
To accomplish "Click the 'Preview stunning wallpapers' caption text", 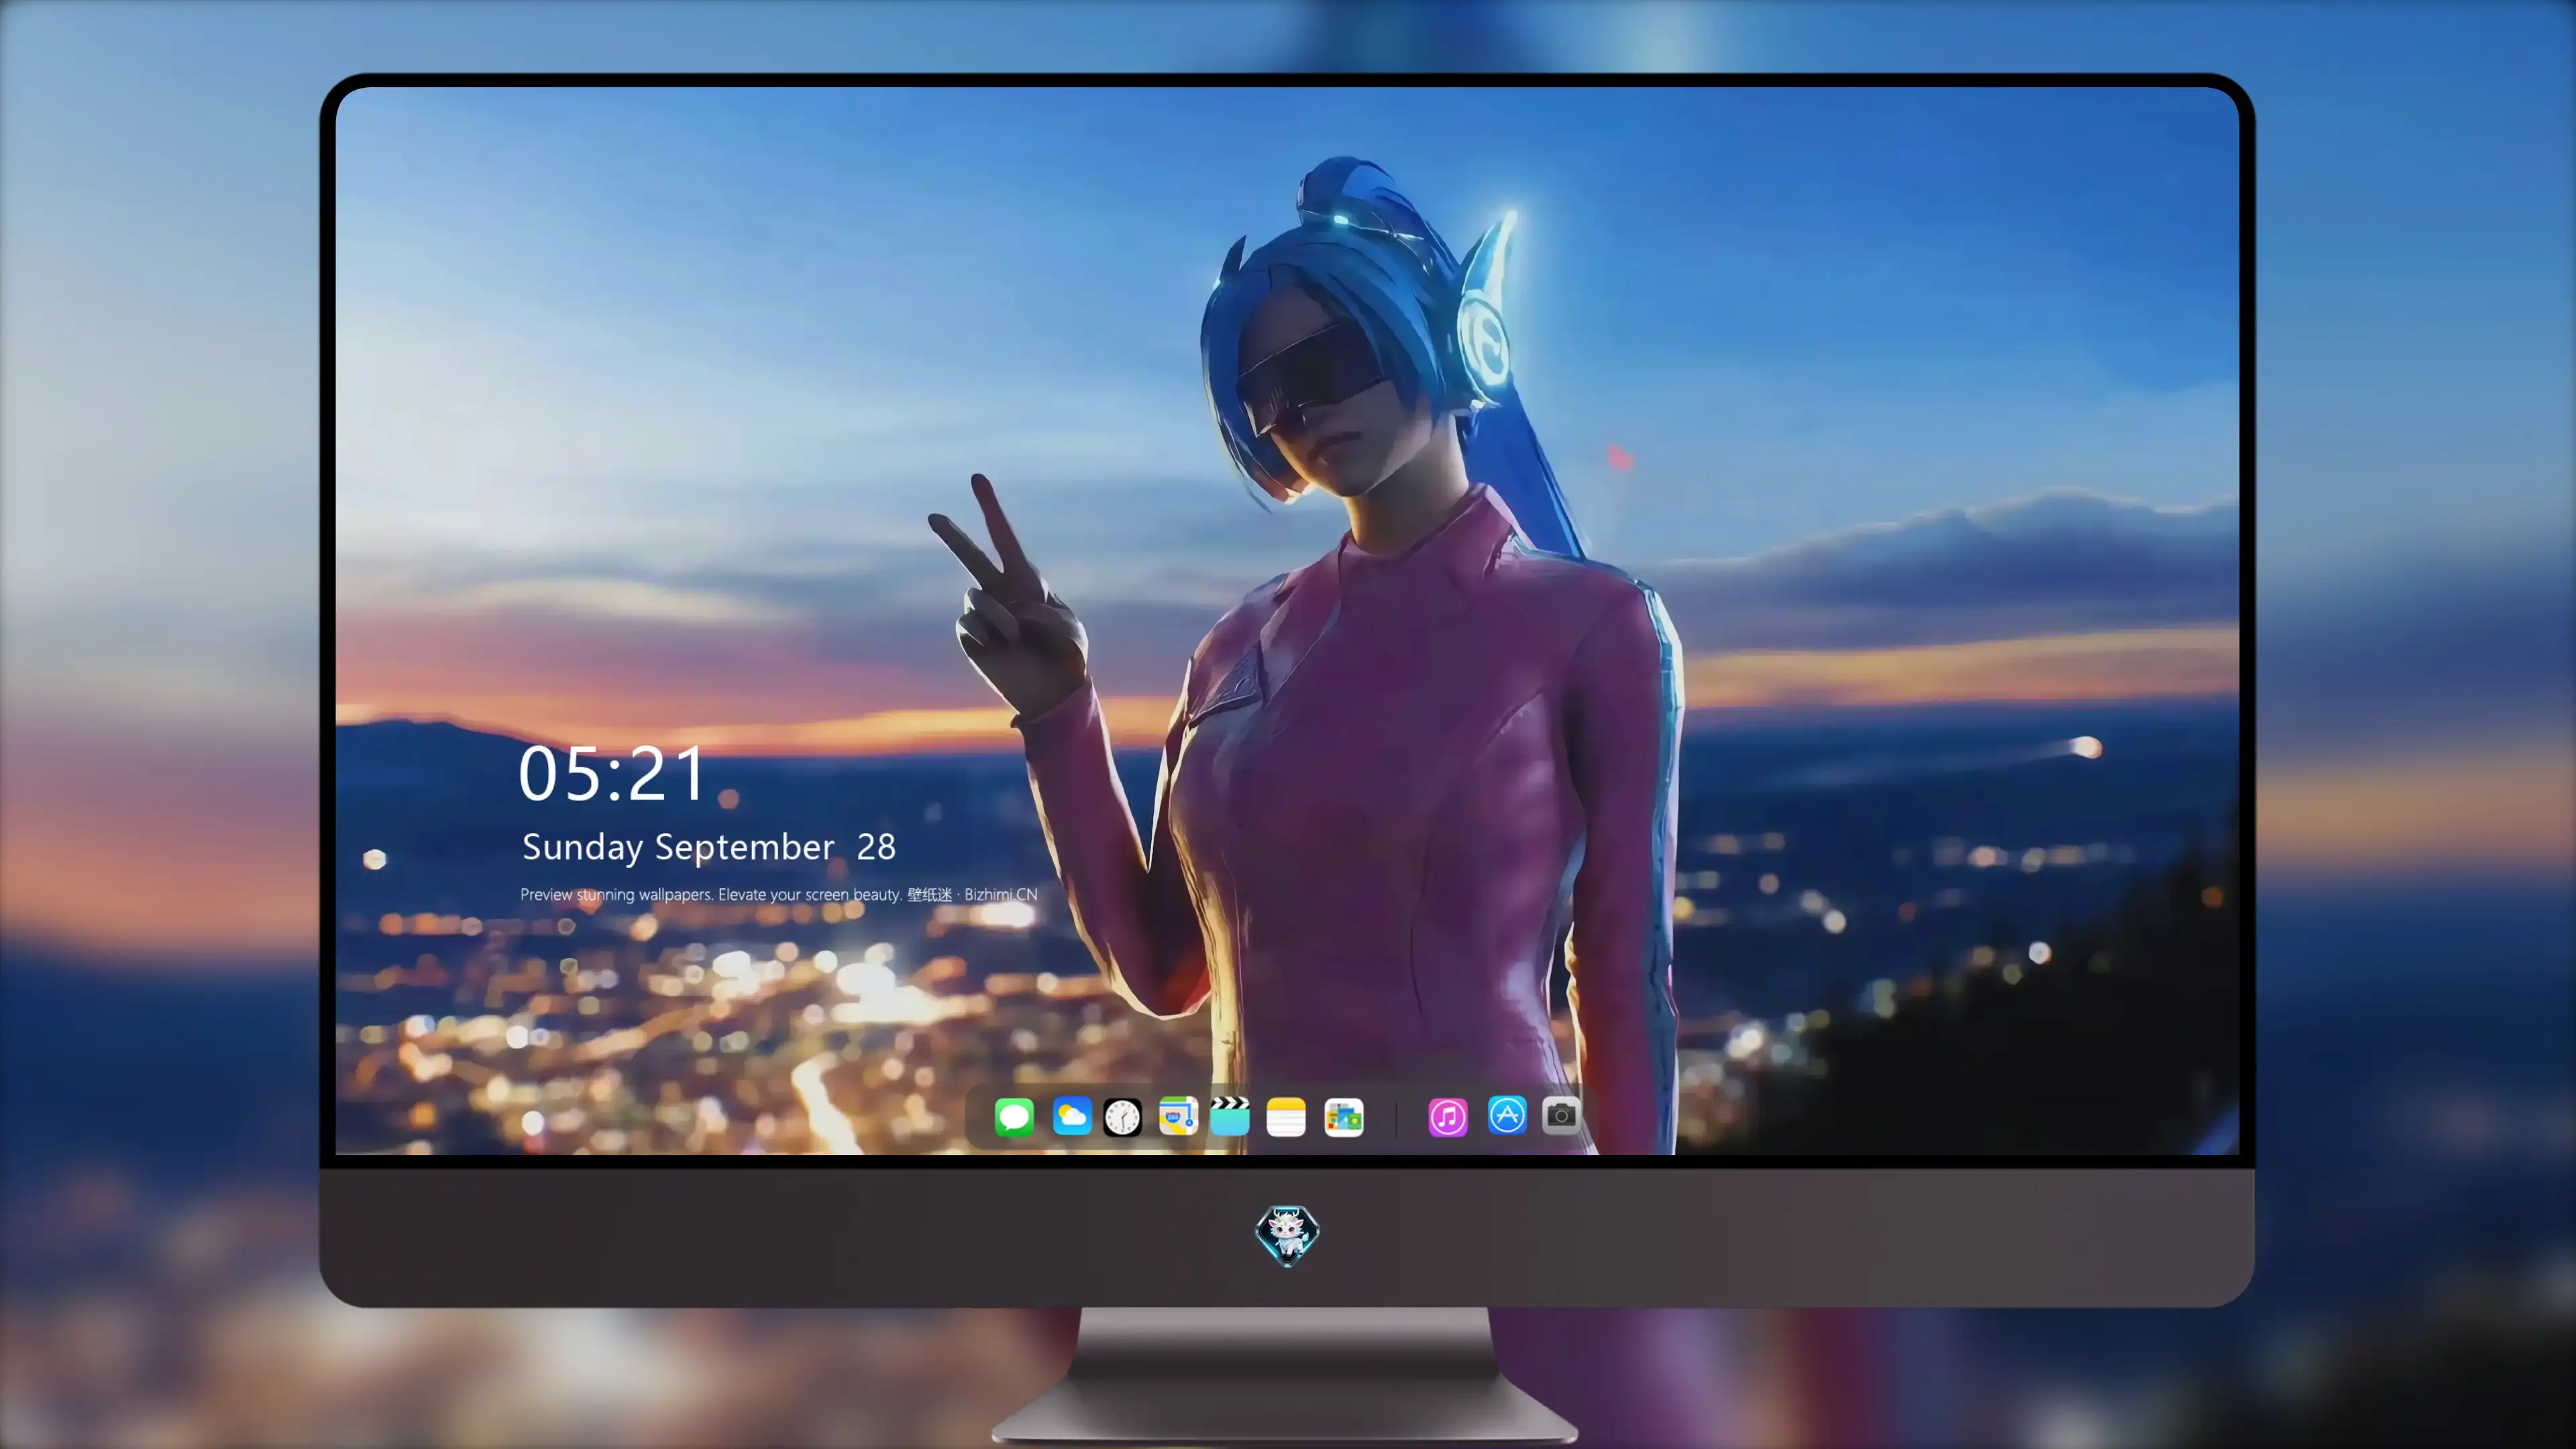I will (x=779, y=894).
